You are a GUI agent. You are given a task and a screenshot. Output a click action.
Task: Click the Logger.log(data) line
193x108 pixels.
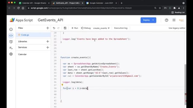(x=73, y=82)
